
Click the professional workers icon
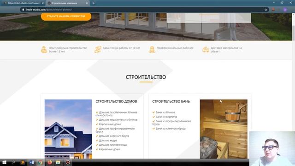[152, 49]
